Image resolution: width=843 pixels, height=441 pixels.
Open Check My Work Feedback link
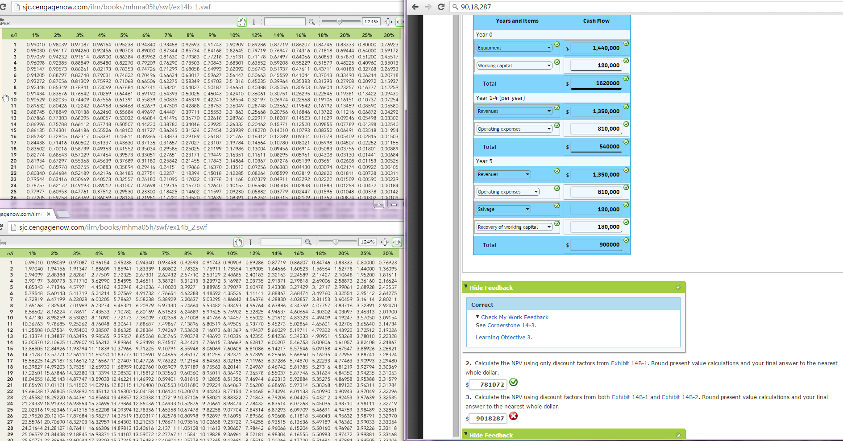pyautogui.click(x=515, y=317)
